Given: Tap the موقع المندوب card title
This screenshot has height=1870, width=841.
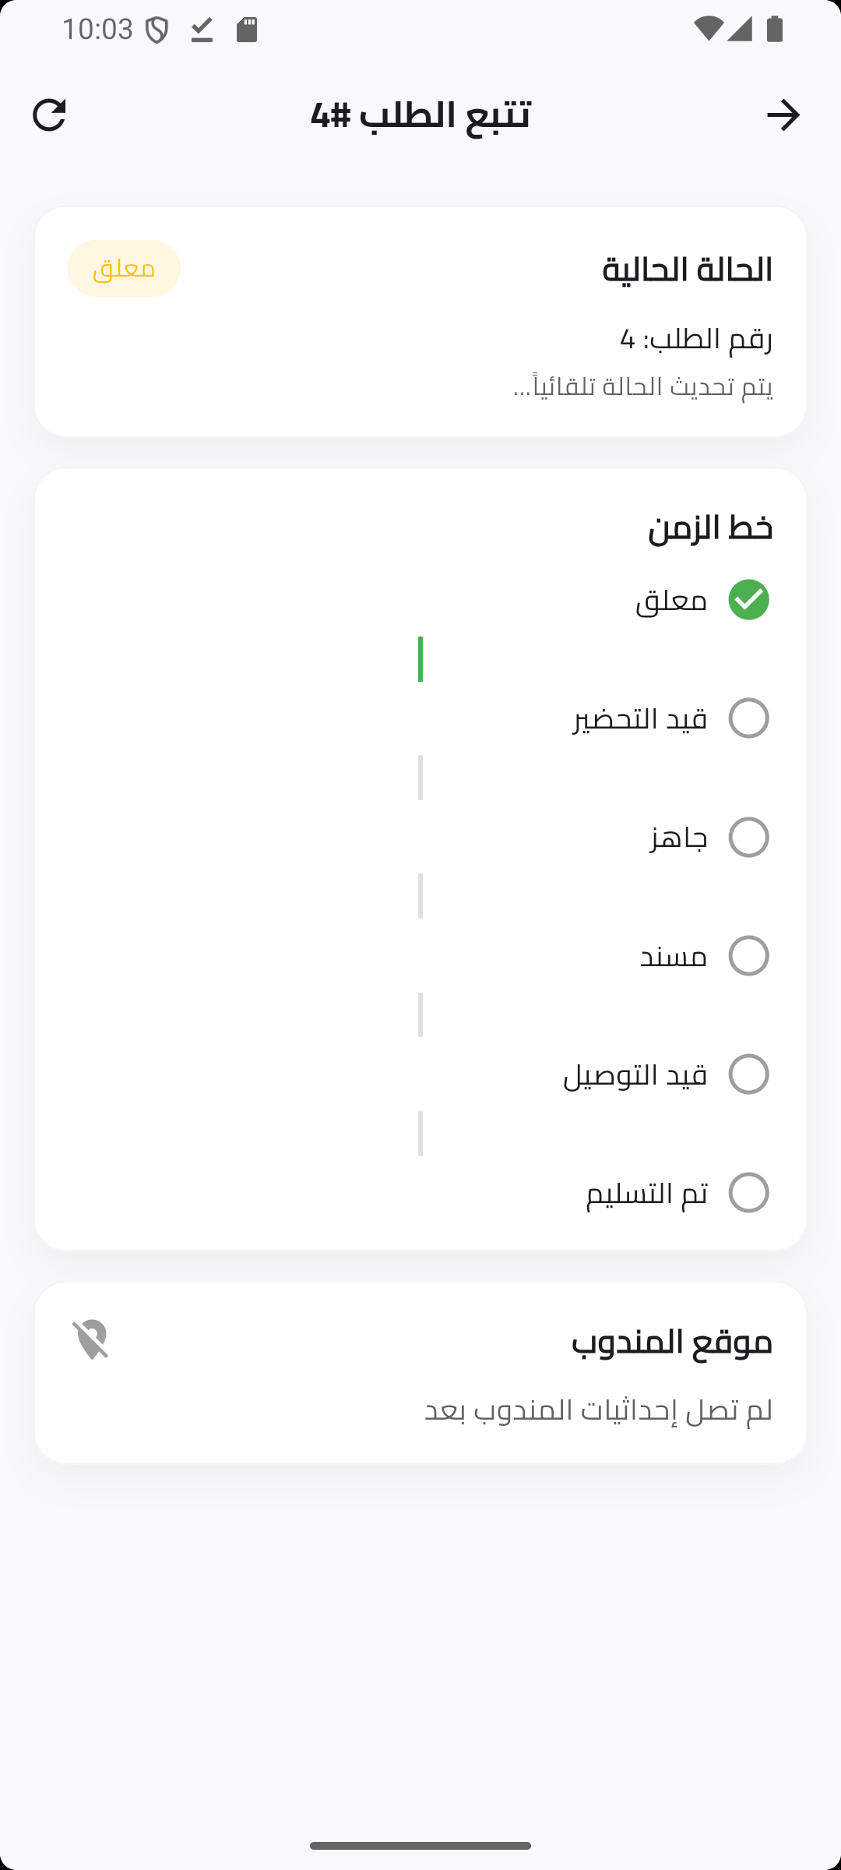Looking at the screenshot, I should [671, 1342].
